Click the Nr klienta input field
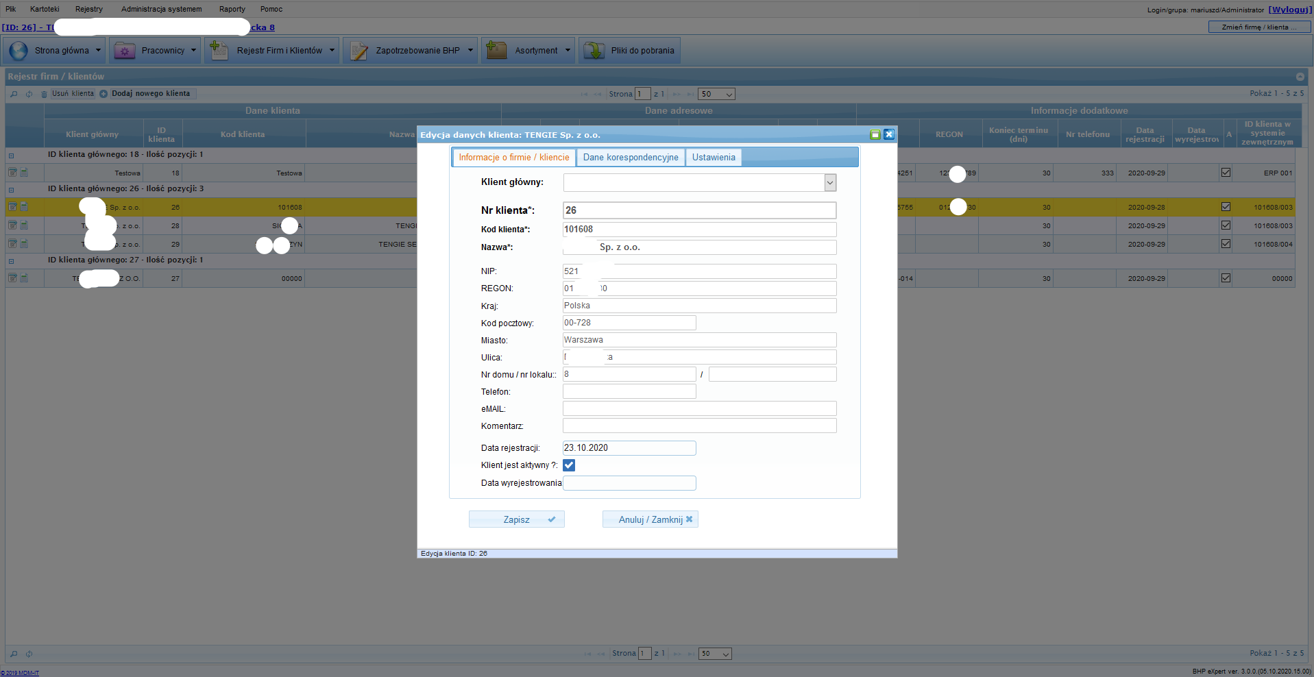 coord(700,210)
